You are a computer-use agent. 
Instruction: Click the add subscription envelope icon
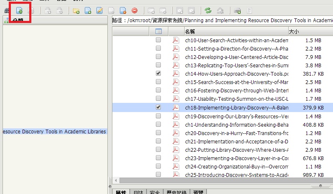click(180, 10)
